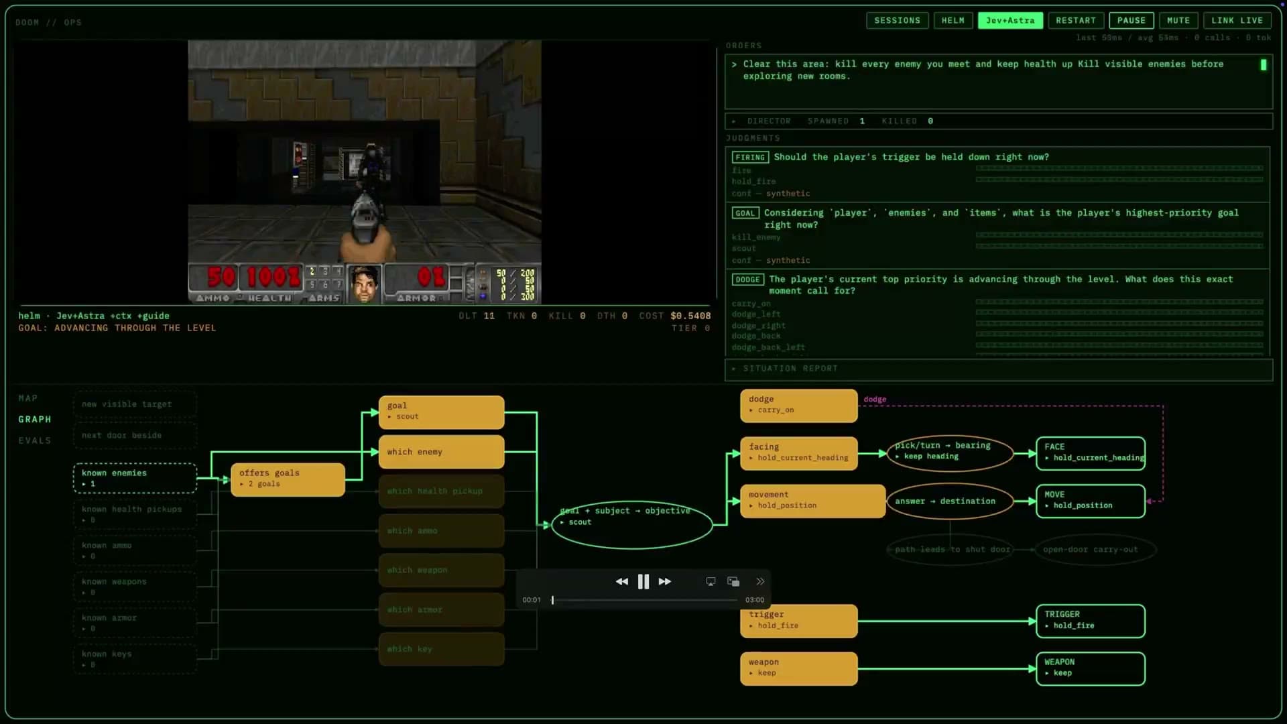
Task: Pause playback in the video overlay
Action: 643,582
